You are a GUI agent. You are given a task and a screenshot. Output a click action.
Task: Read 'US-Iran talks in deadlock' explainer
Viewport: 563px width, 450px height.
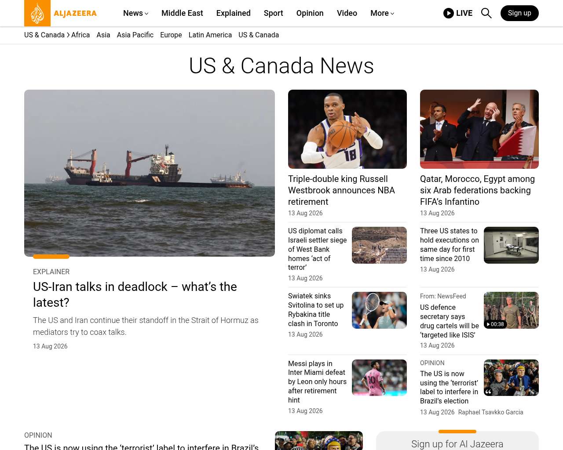135,294
